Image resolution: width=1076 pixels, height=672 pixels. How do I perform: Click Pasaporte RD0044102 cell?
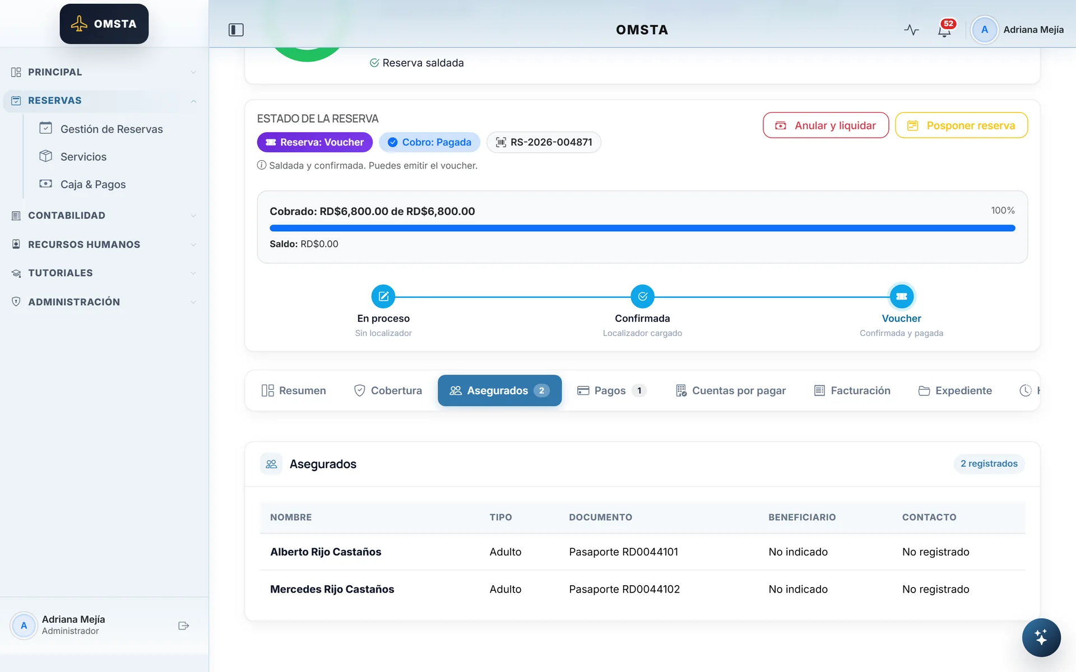click(x=624, y=589)
